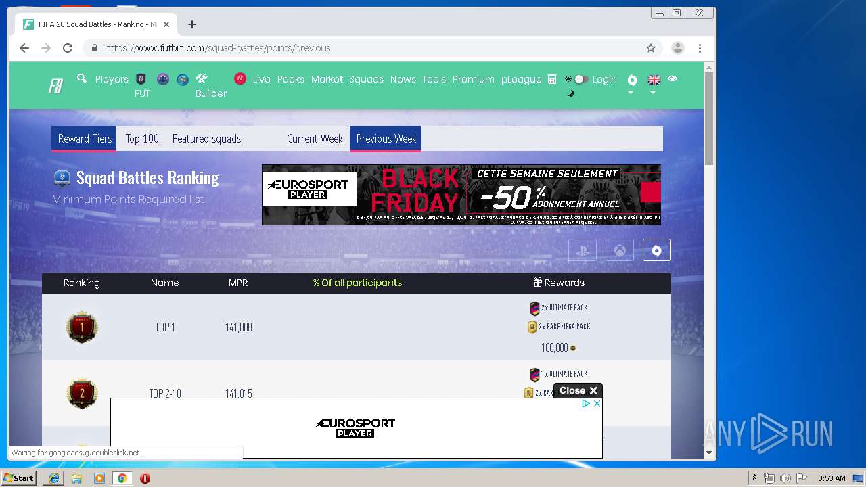This screenshot has width=866, height=487.
Task: Go back in browser
Action: pyautogui.click(x=24, y=48)
